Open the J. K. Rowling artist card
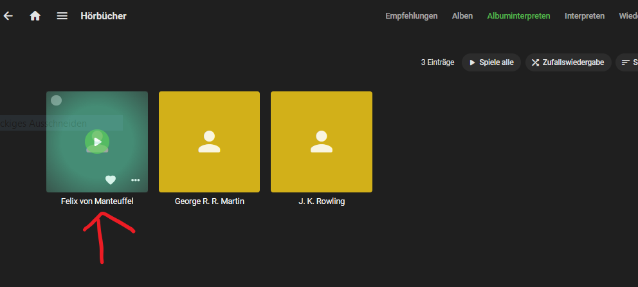The height and width of the screenshot is (287, 638). [x=322, y=142]
